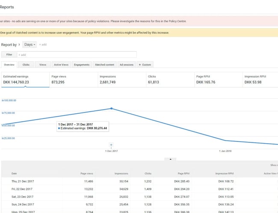Open the Views tab
Screen dimensions: 278x213
tap(43, 65)
